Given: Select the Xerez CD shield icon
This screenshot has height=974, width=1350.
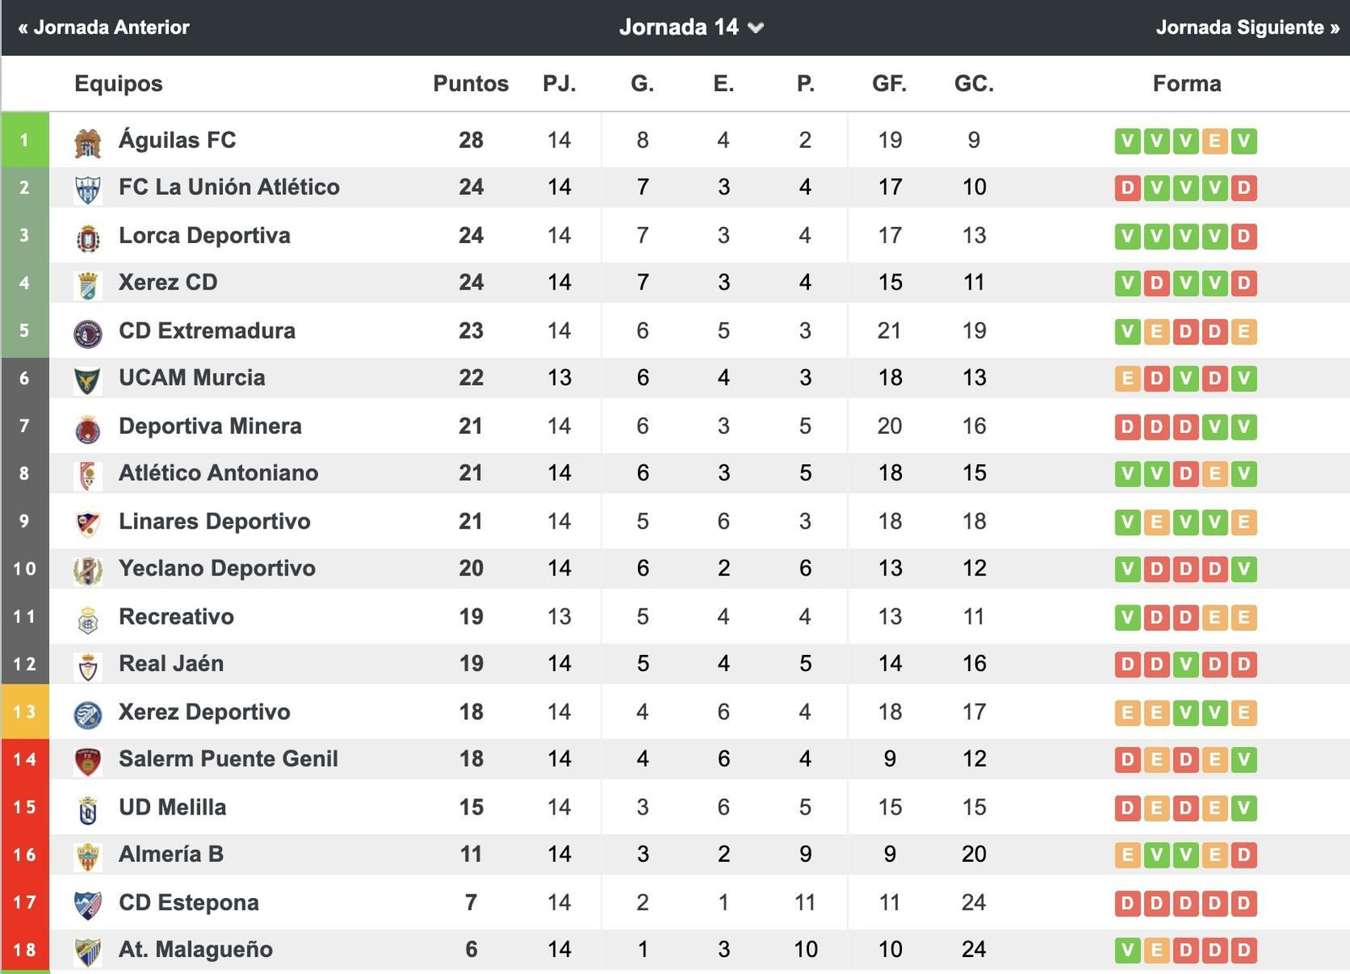Looking at the screenshot, I should (89, 283).
